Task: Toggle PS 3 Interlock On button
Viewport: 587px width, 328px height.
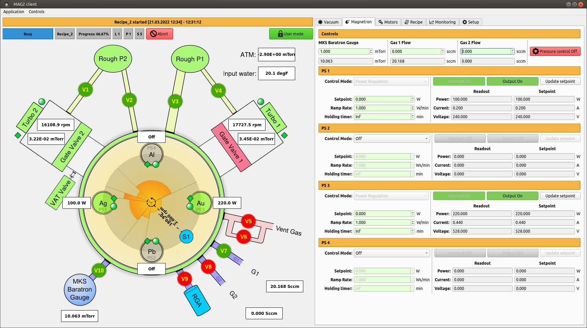Action: [x=459, y=196]
